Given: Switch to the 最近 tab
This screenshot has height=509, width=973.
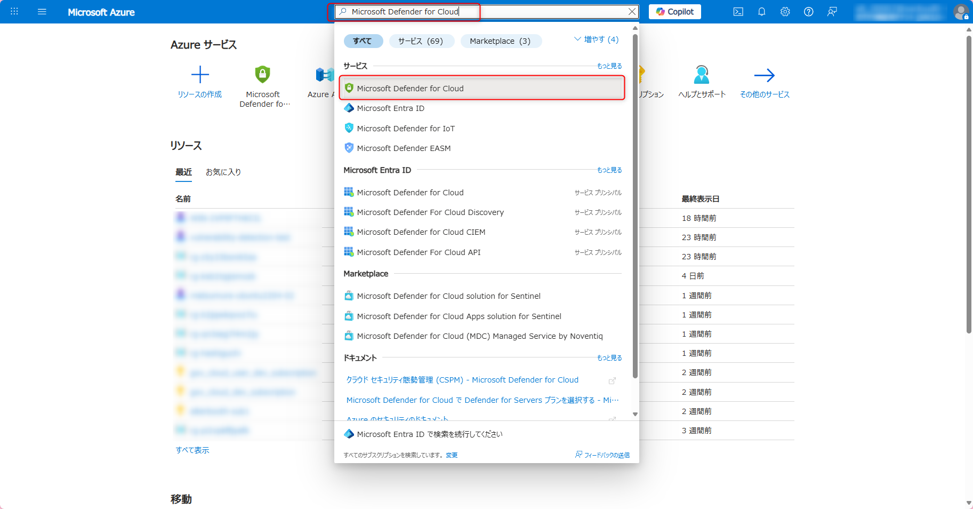Looking at the screenshot, I should (x=184, y=172).
